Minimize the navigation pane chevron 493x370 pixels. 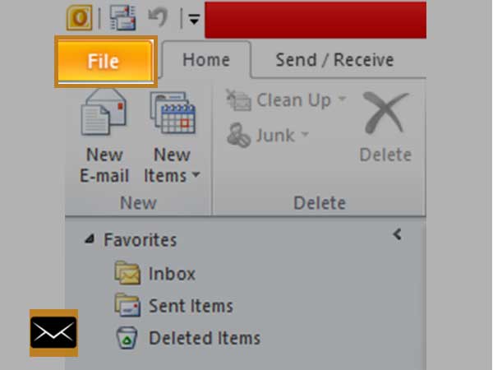coord(398,234)
